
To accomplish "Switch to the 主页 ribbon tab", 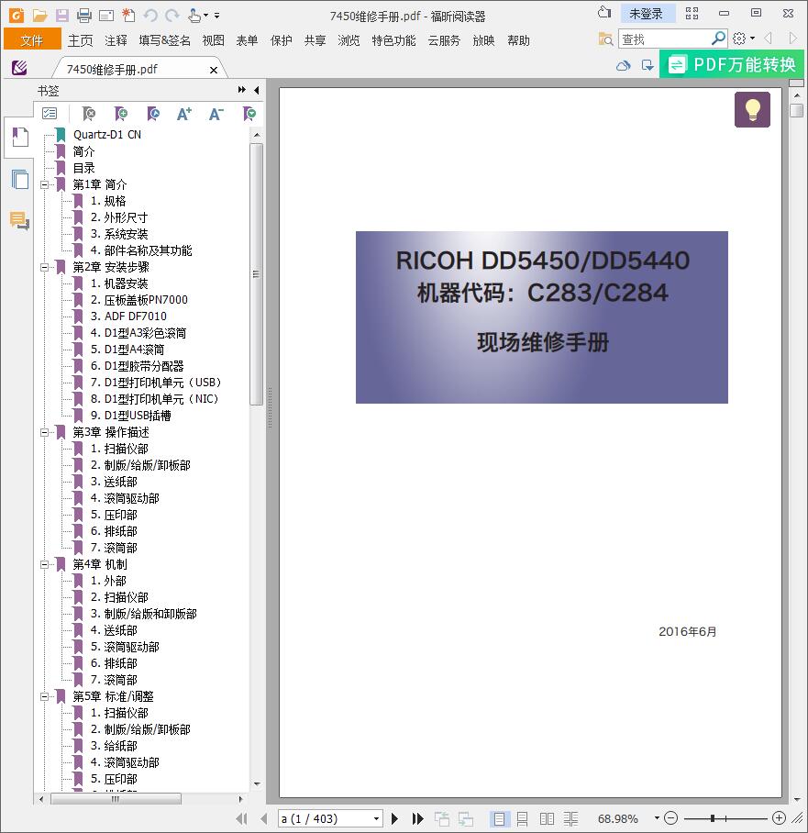I will (80, 40).
